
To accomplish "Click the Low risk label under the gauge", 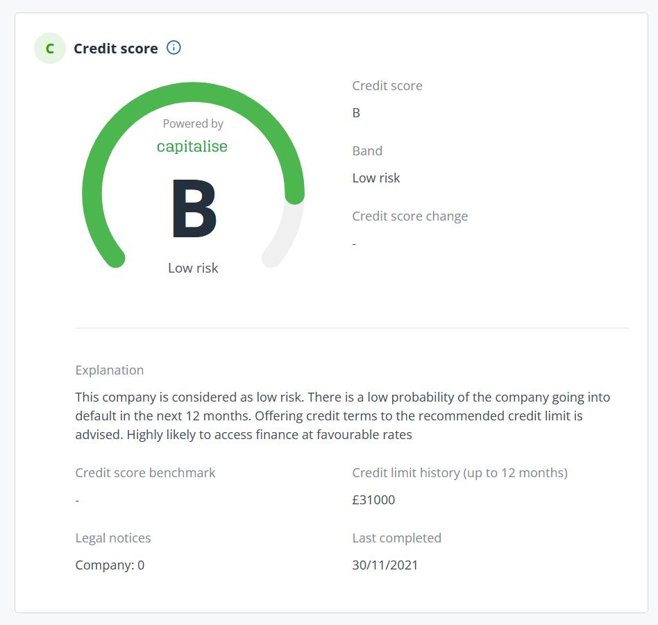I will 193,268.
